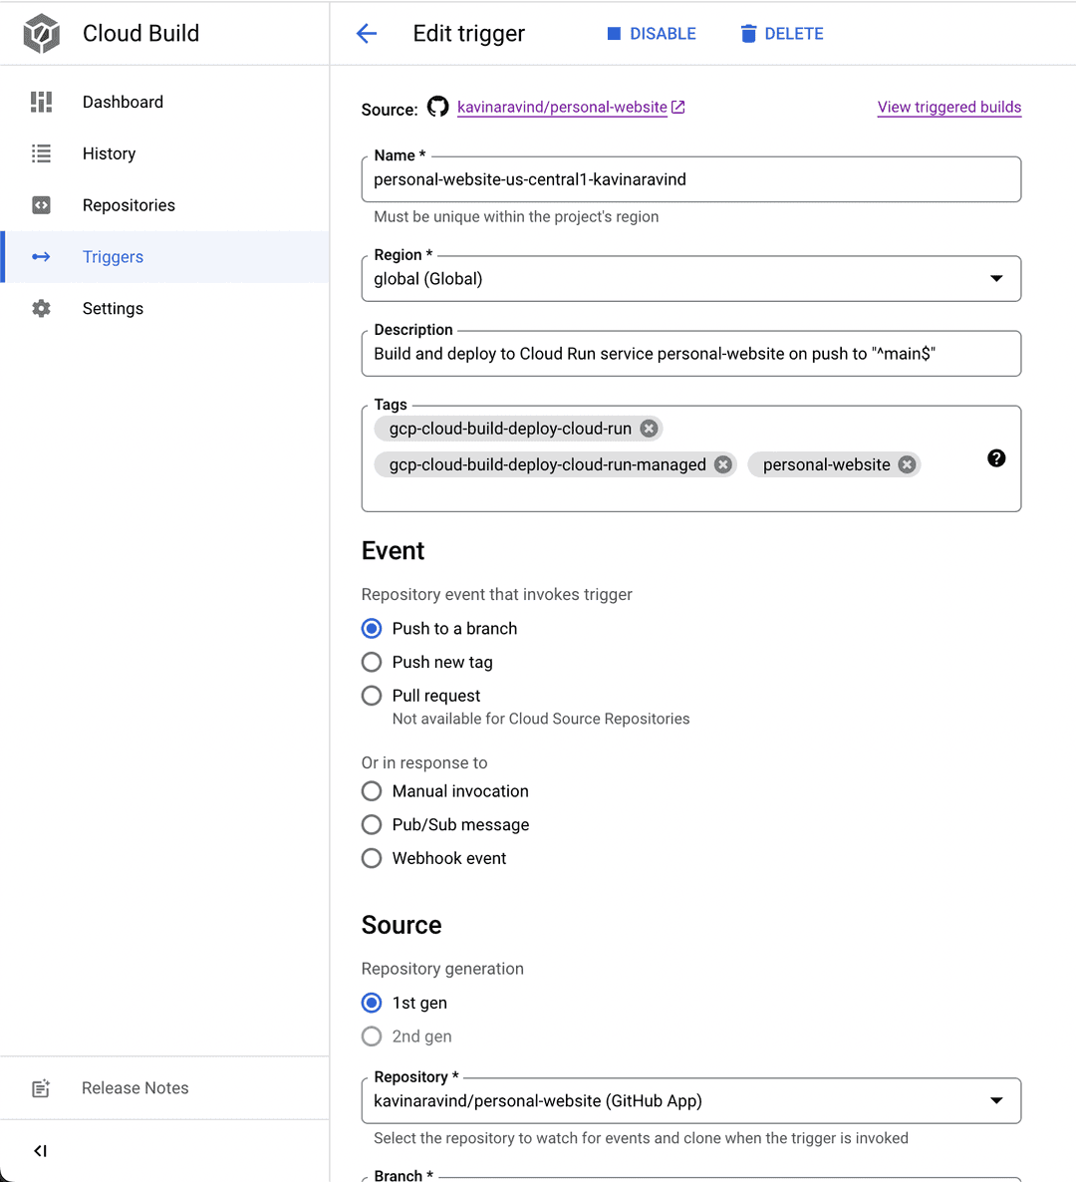Remove the gcp-cloud-build-deploy-cloud-run tag
Viewport: 1076px width, 1182px height.
tap(649, 429)
